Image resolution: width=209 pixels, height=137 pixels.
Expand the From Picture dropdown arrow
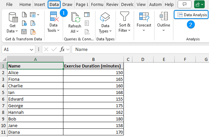click(38, 15)
